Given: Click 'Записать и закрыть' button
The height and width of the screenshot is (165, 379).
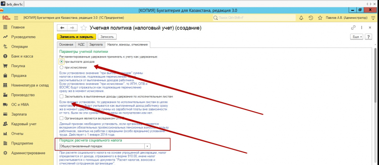Looking at the screenshot, I should (76, 37).
